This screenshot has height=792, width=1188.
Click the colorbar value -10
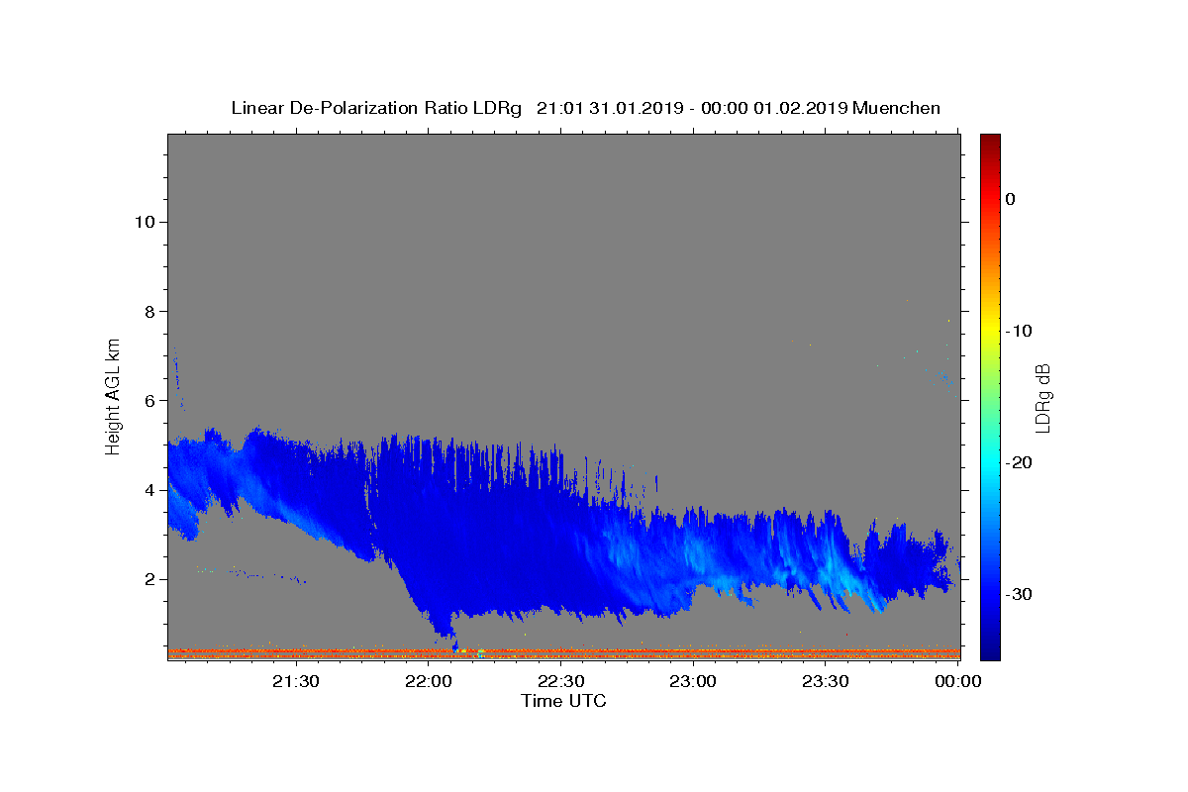pos(1019,331)
